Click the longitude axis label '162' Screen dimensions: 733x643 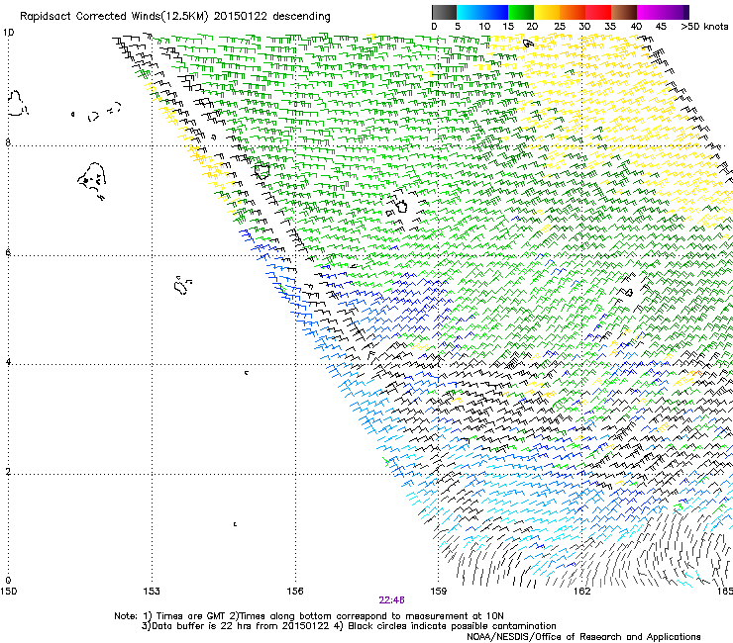581,592
